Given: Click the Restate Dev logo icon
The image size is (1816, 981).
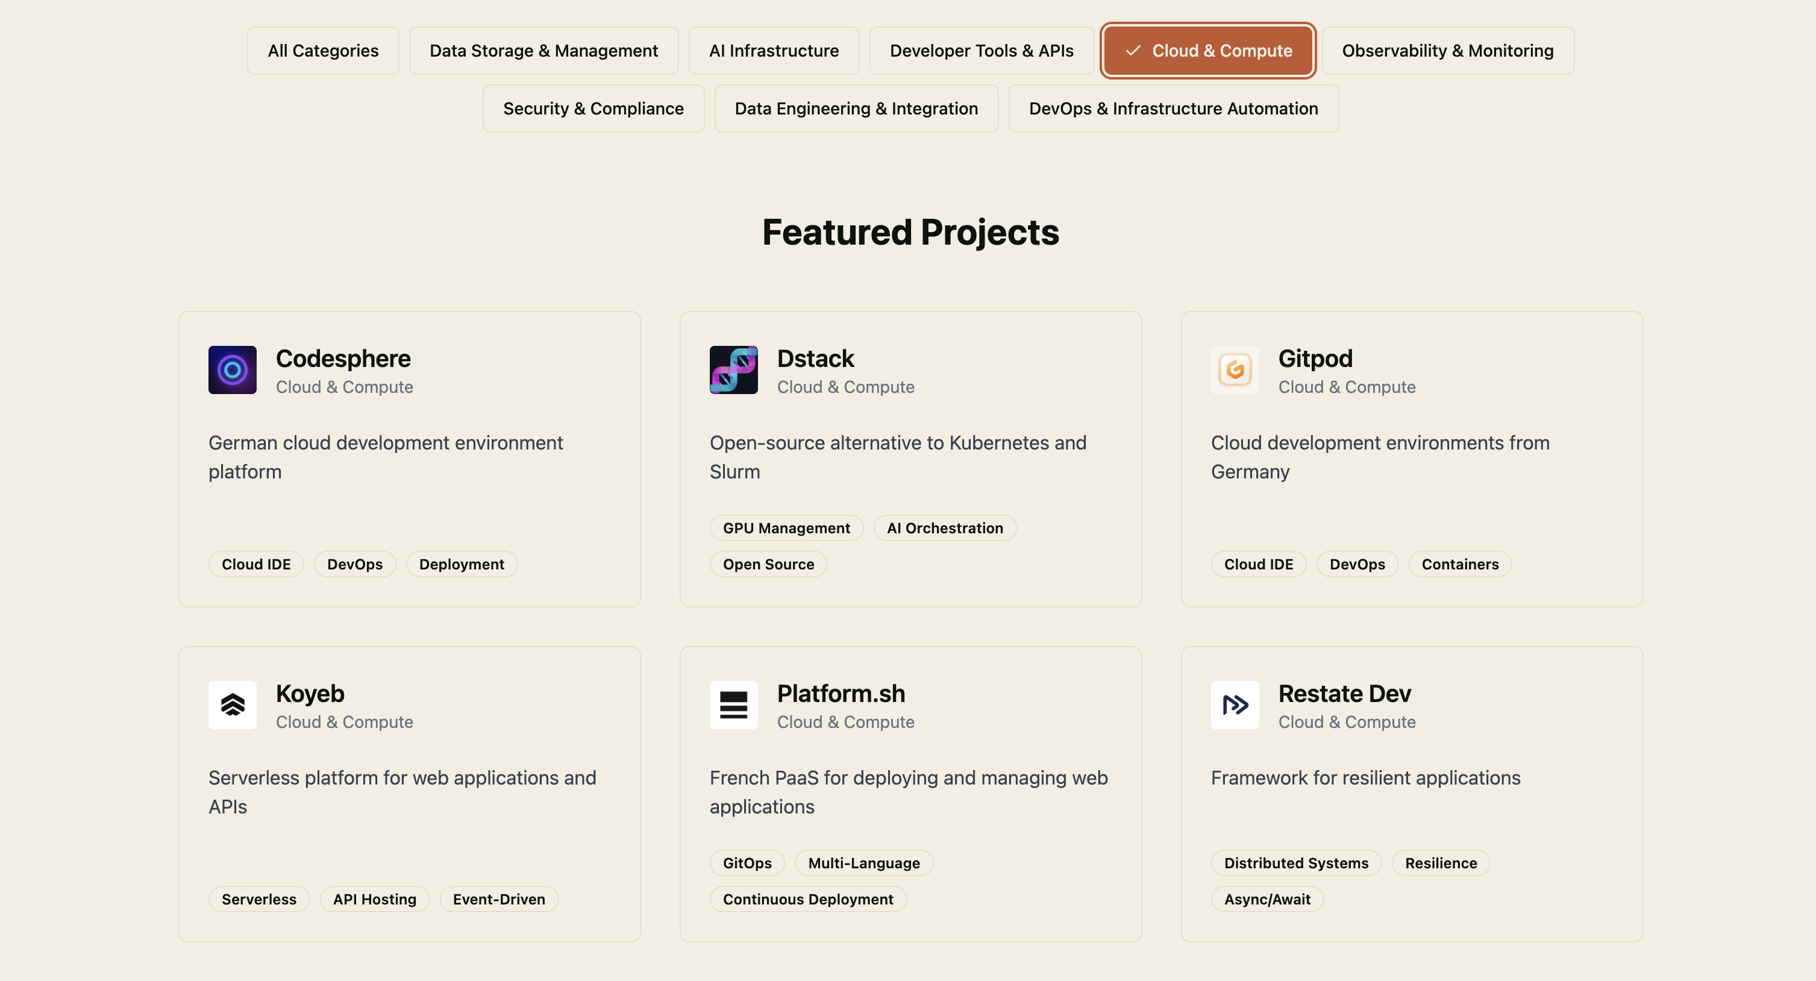Looking at the screenshot, I should pos(1235,704).
